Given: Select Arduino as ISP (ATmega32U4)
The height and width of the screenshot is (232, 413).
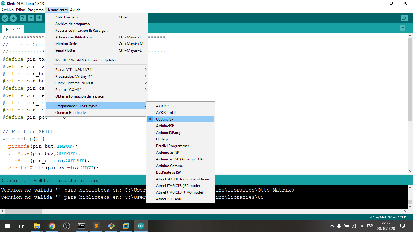Looking at the screenshot, I should (x=180, y=159).
